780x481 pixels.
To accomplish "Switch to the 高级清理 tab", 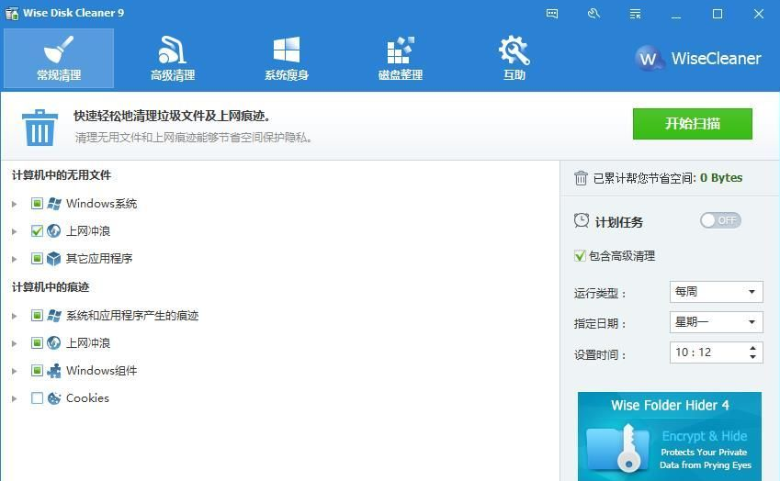I will point(173,58).
